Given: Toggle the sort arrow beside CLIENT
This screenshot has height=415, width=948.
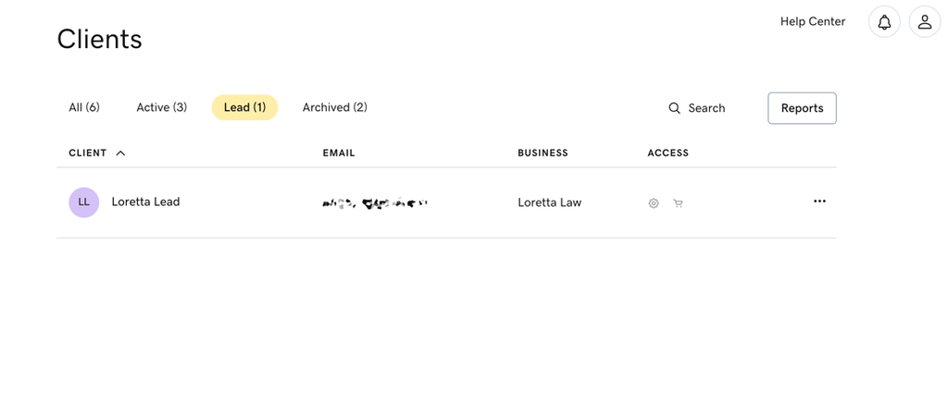Looking at the screenshot, I should tap(120, 153).
